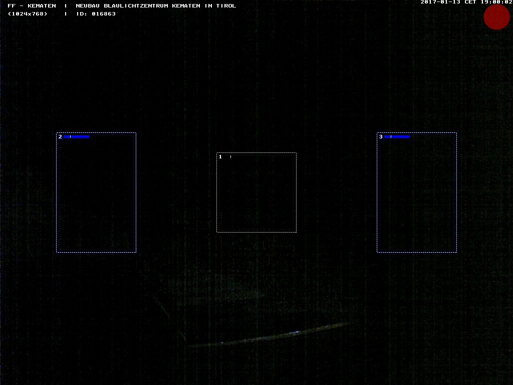Click the white threshold tick in region 1
This screenshot has width=513, height=385.
[x=230, y=157]
